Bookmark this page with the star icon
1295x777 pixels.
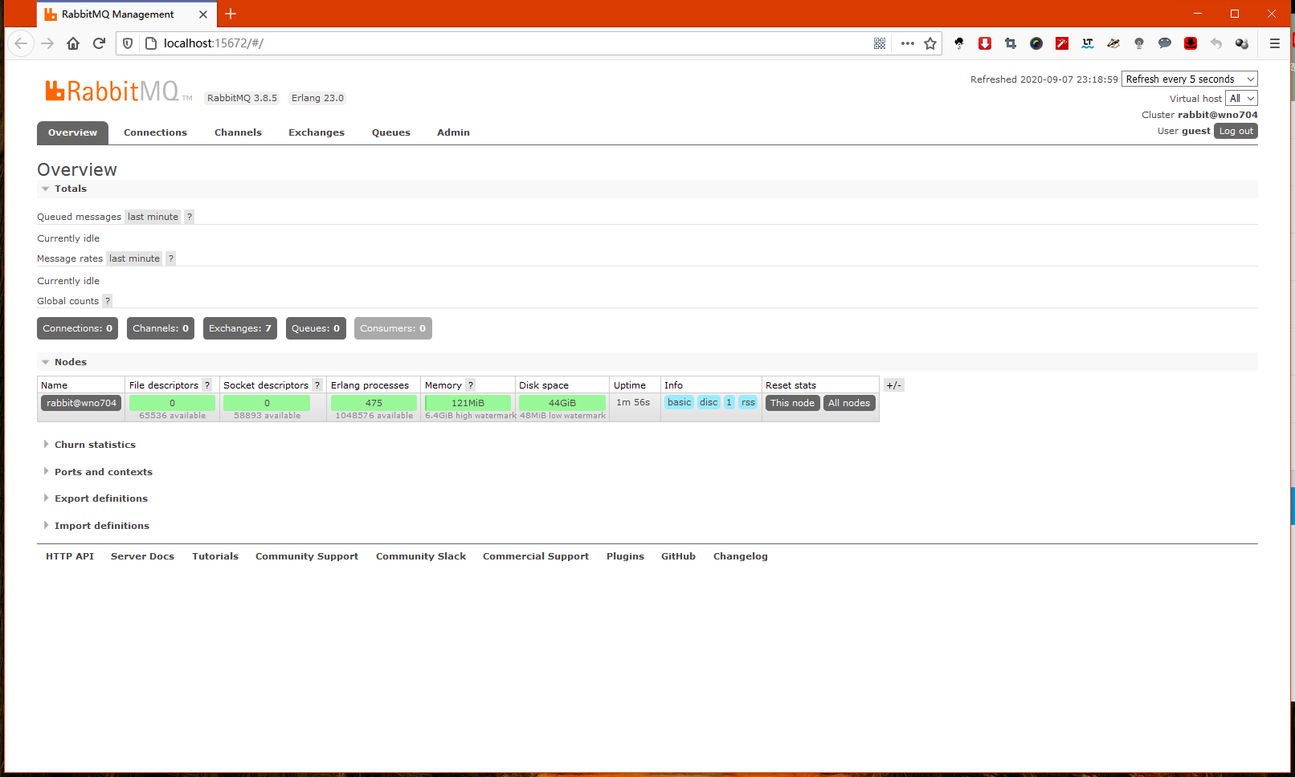click(x=930, y=43)
